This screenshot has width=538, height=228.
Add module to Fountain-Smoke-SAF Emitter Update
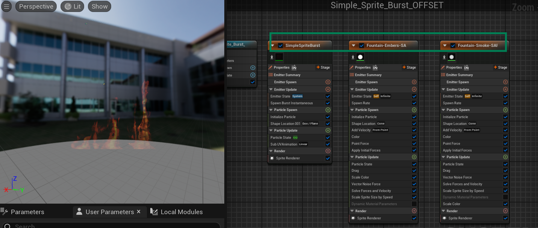coord(505,89)
